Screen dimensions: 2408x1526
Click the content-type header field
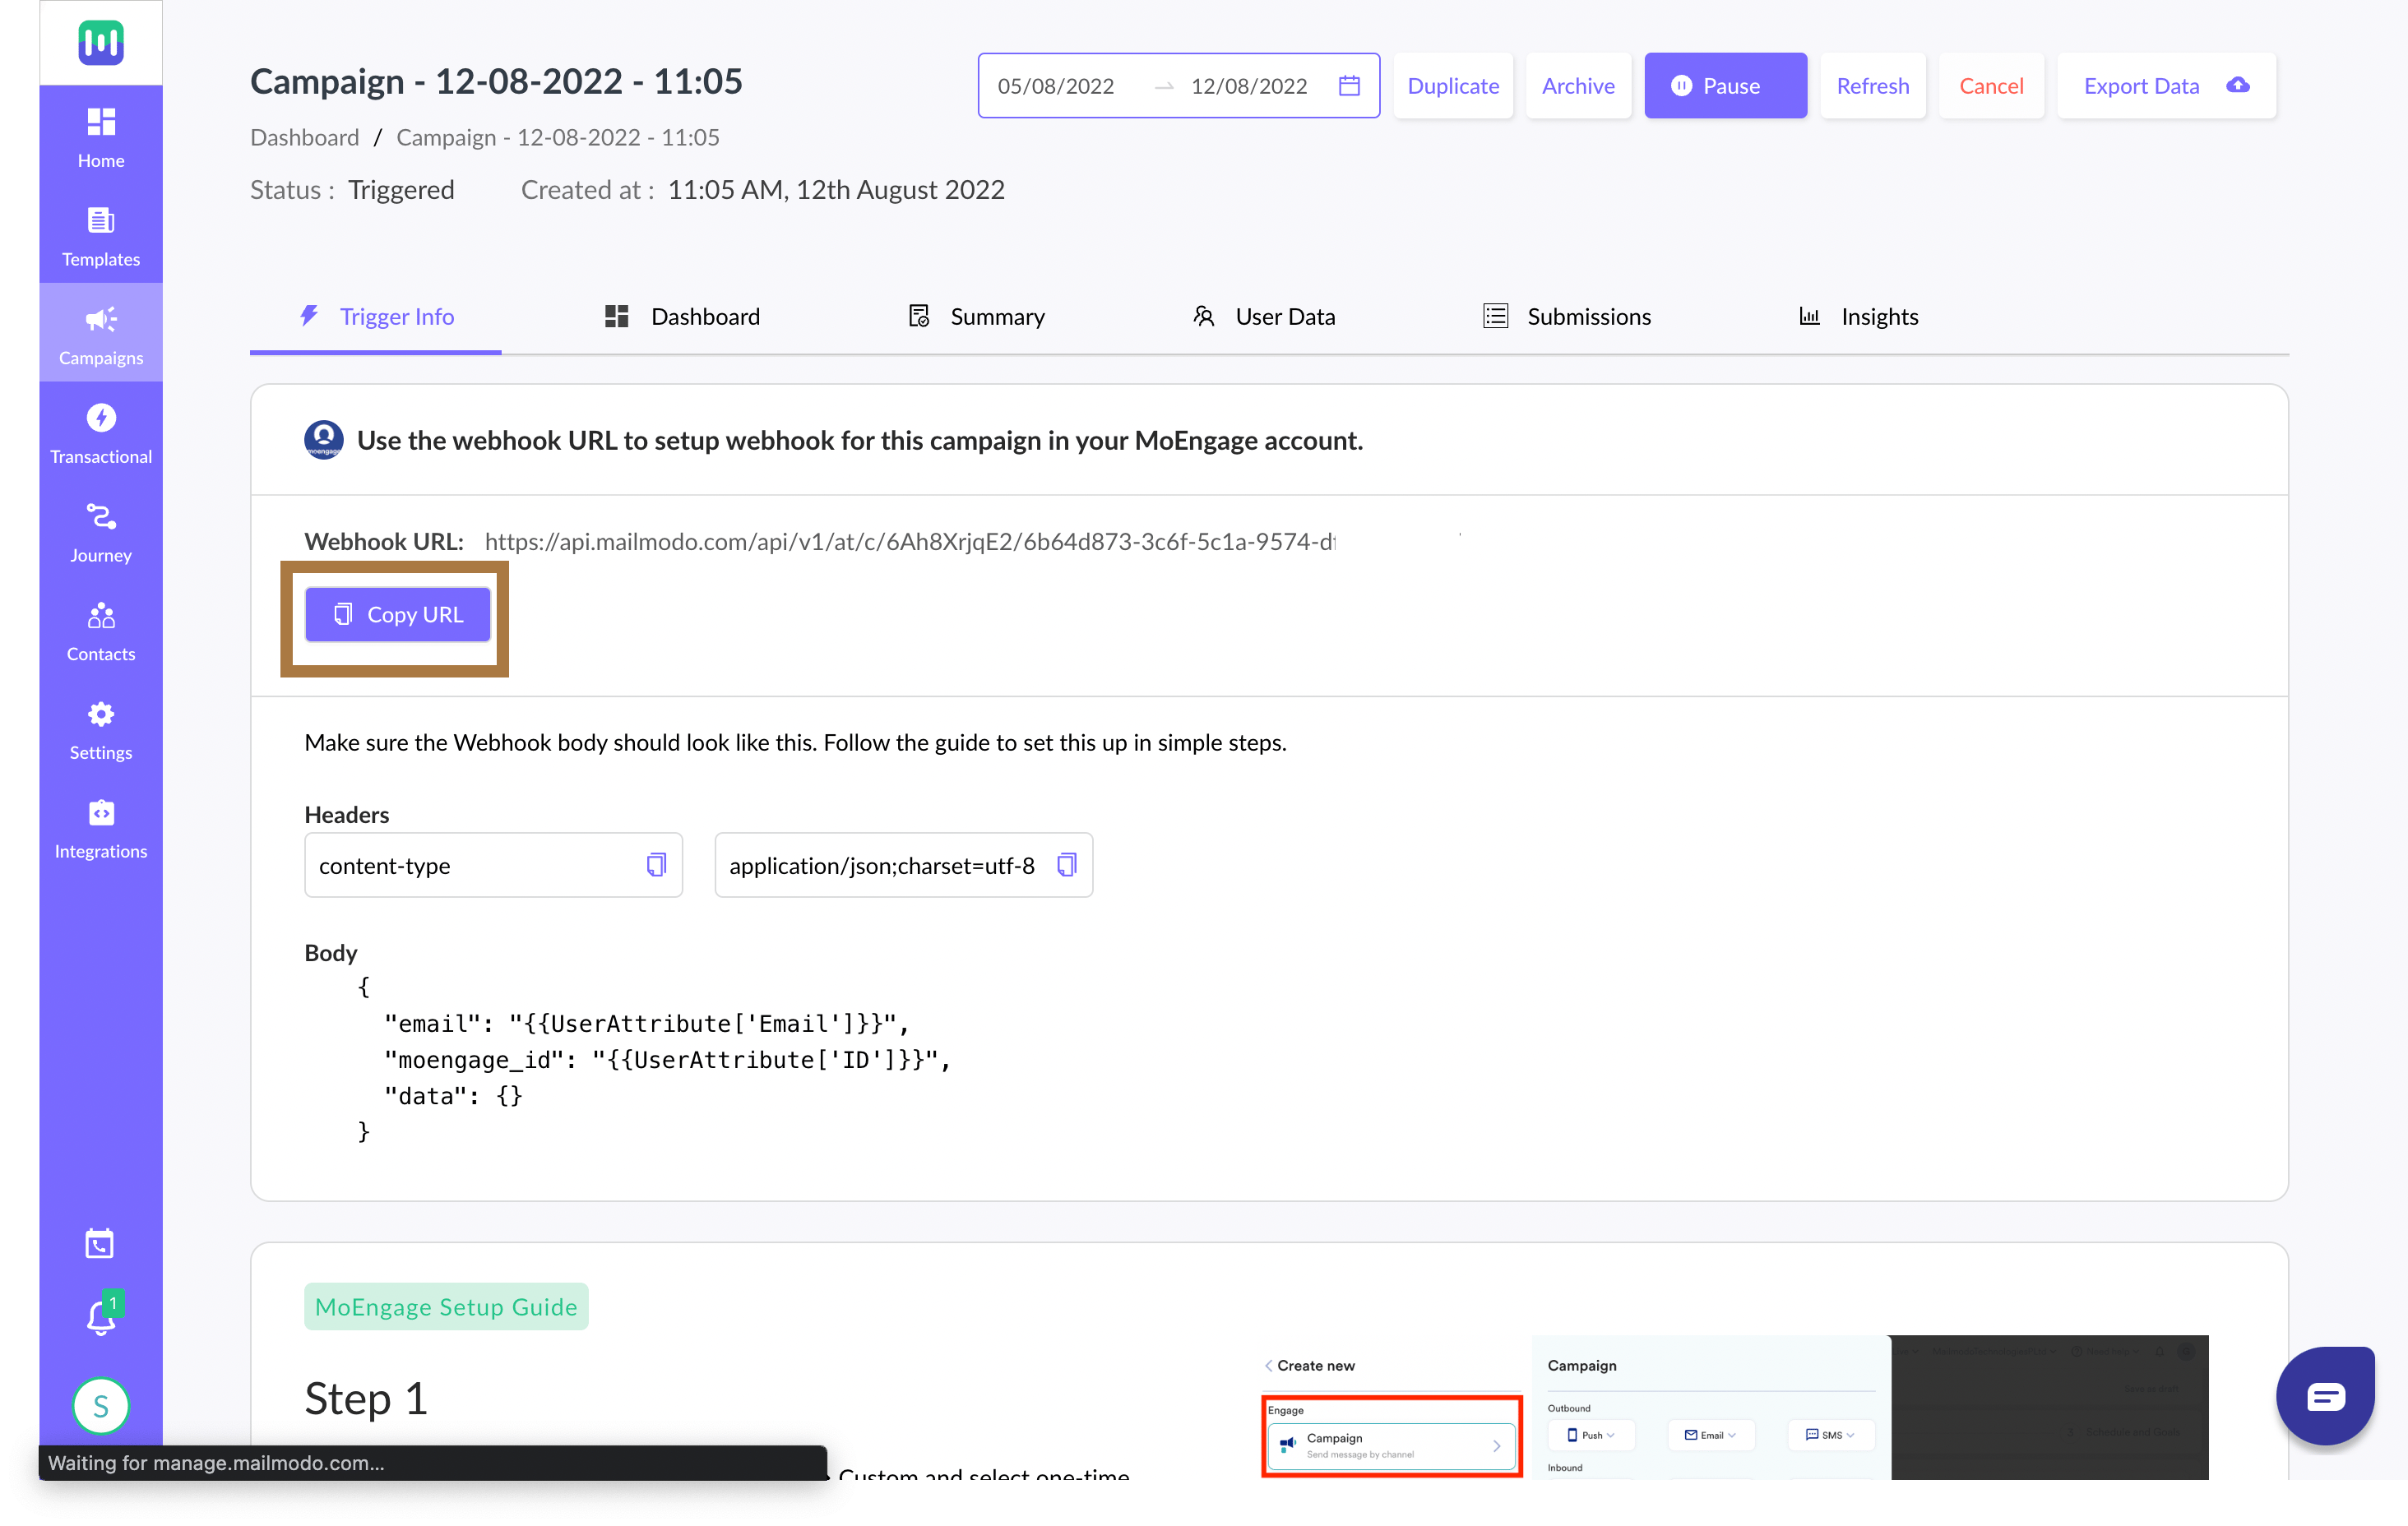coord(493,865)
